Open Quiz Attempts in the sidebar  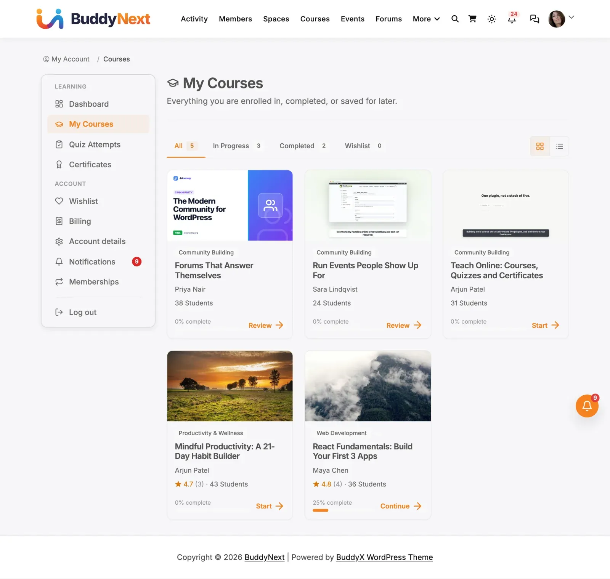pyautogui.click(x=98, y=144)
